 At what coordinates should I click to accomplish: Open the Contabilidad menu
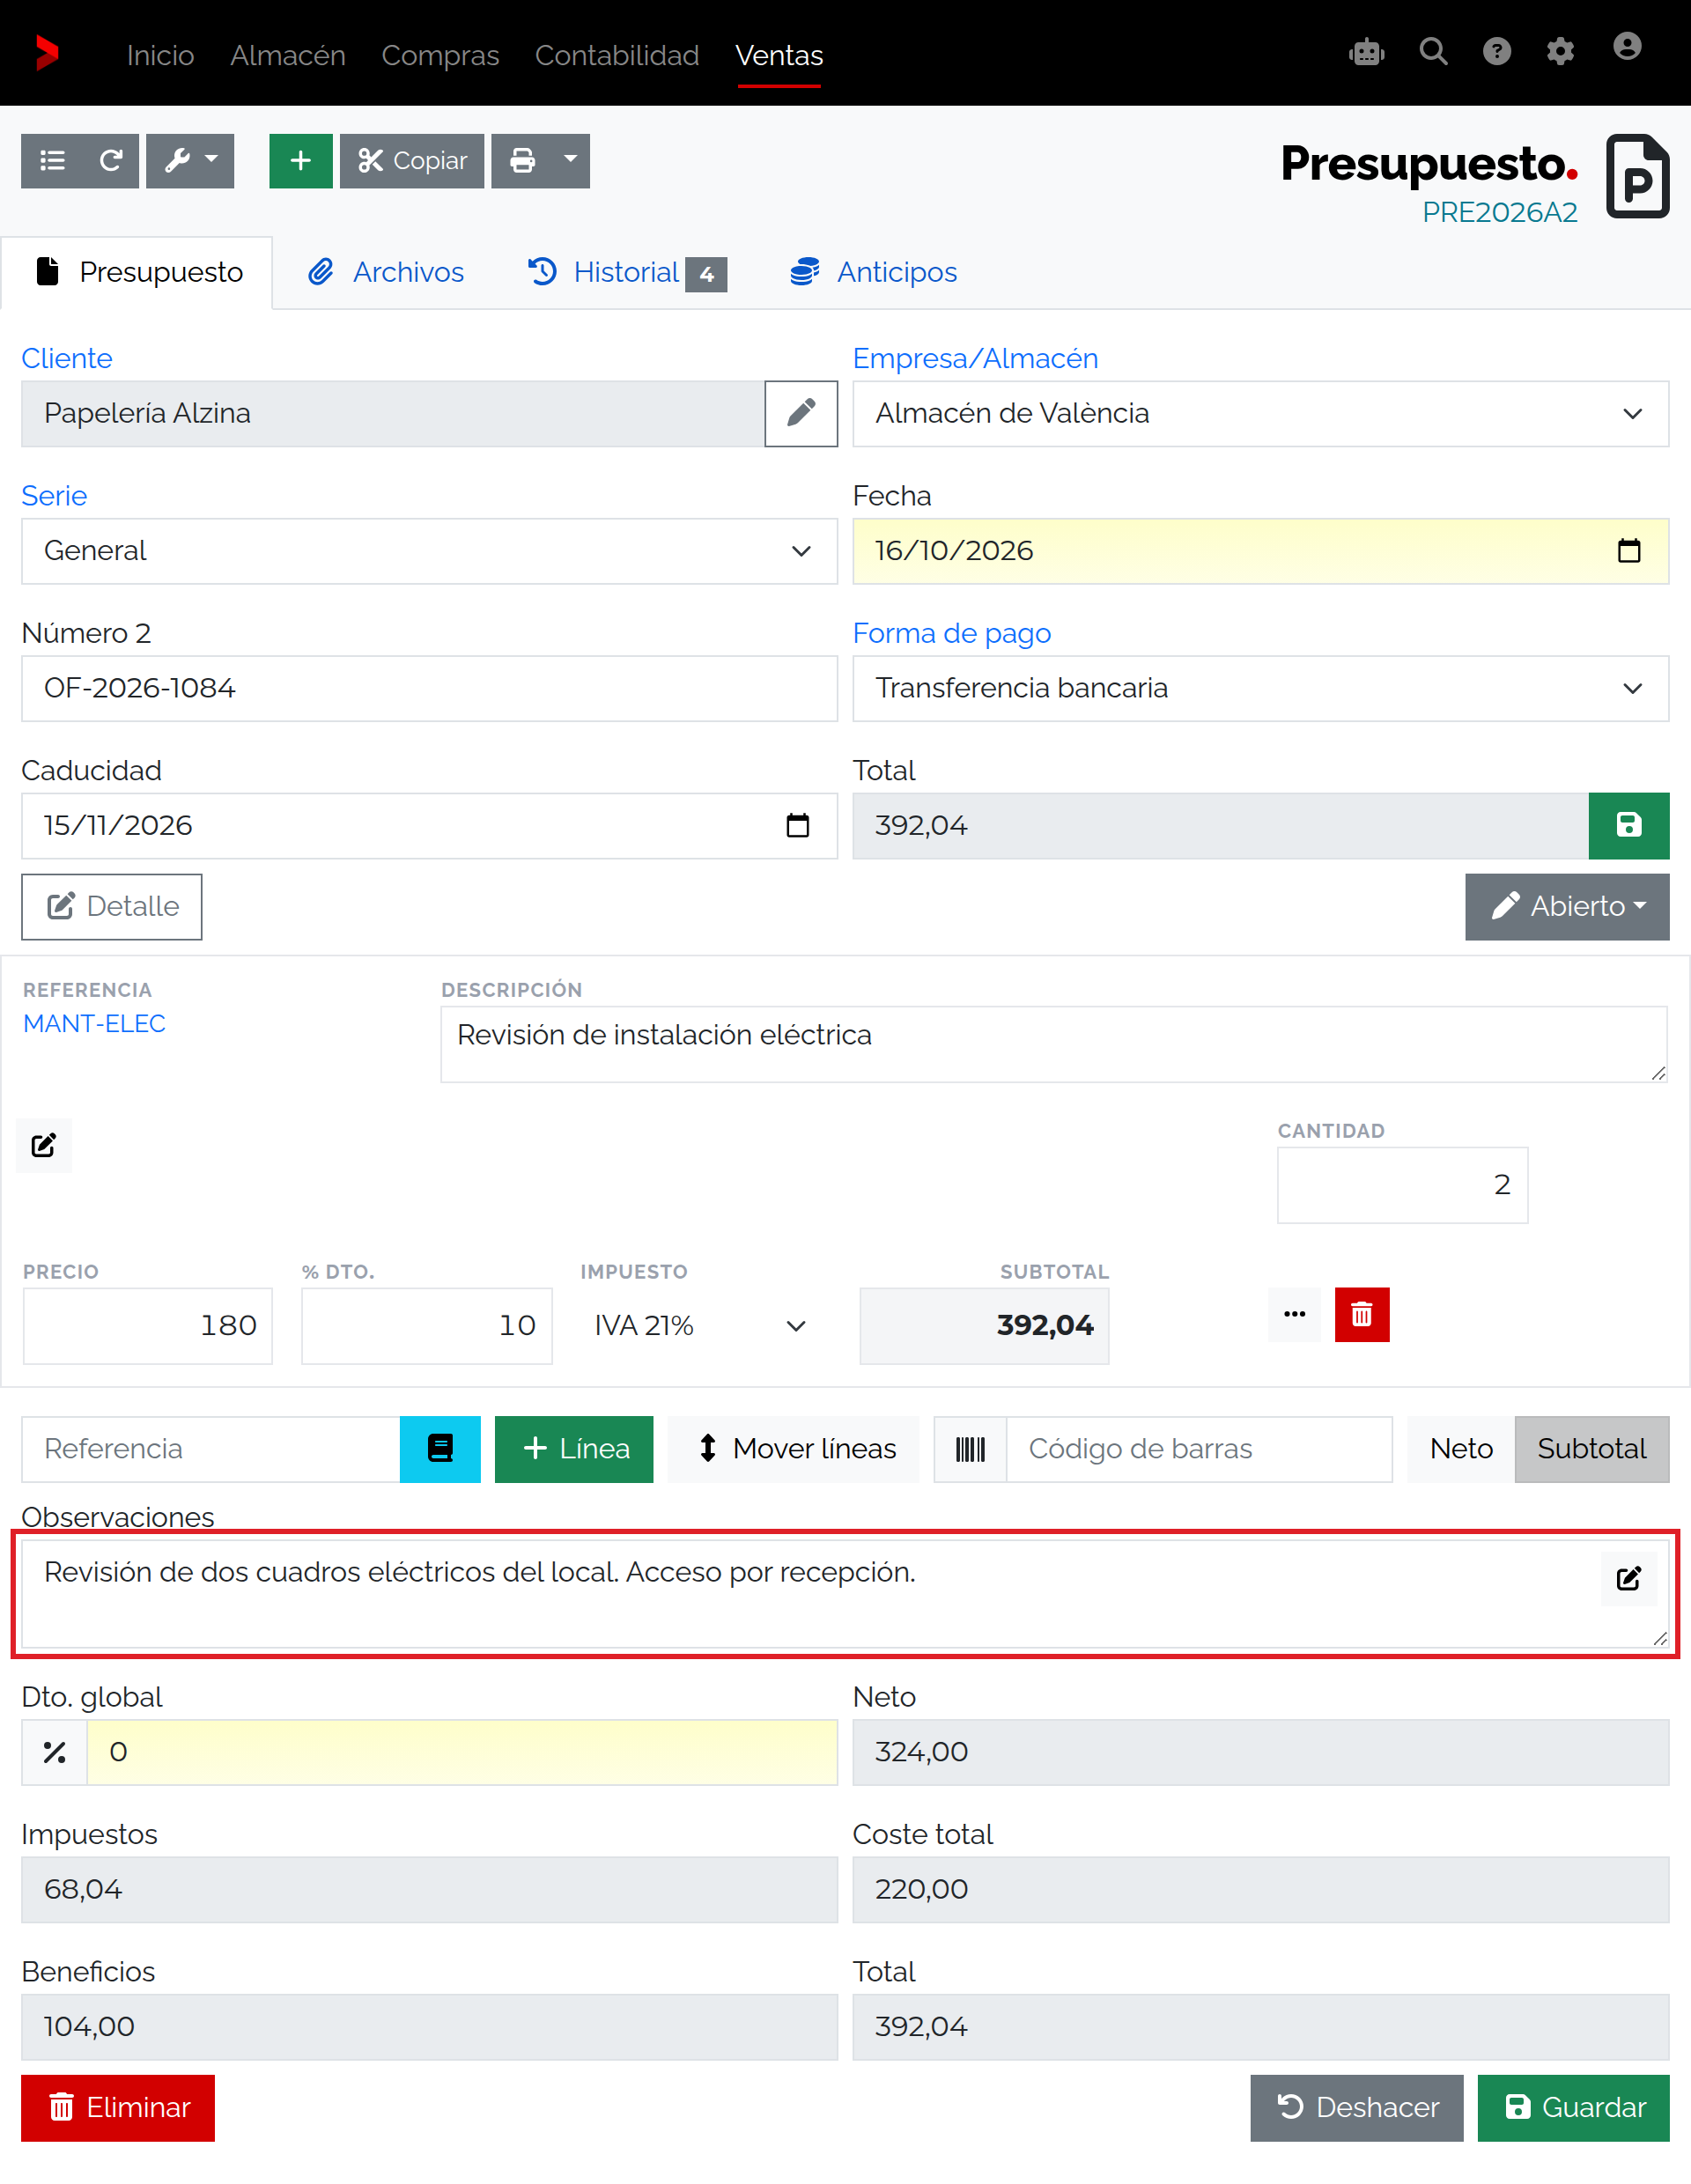point(617,55)
